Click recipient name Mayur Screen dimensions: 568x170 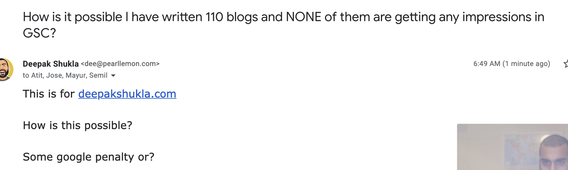click(x=76, y=75)
